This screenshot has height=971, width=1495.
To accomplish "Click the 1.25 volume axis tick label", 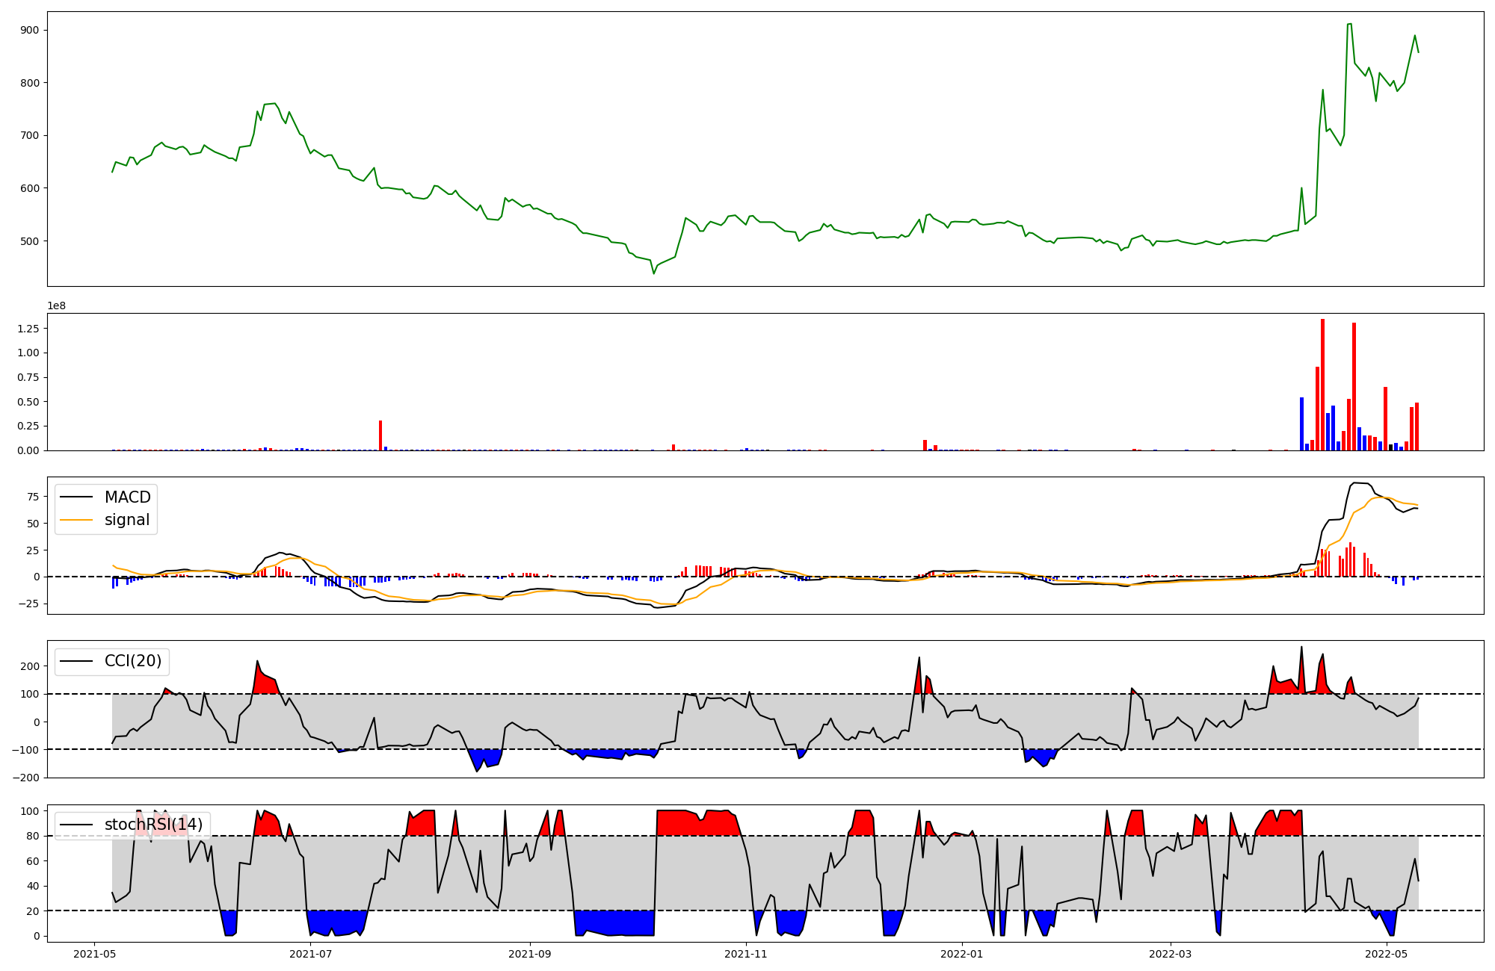I will coord(28,328).
